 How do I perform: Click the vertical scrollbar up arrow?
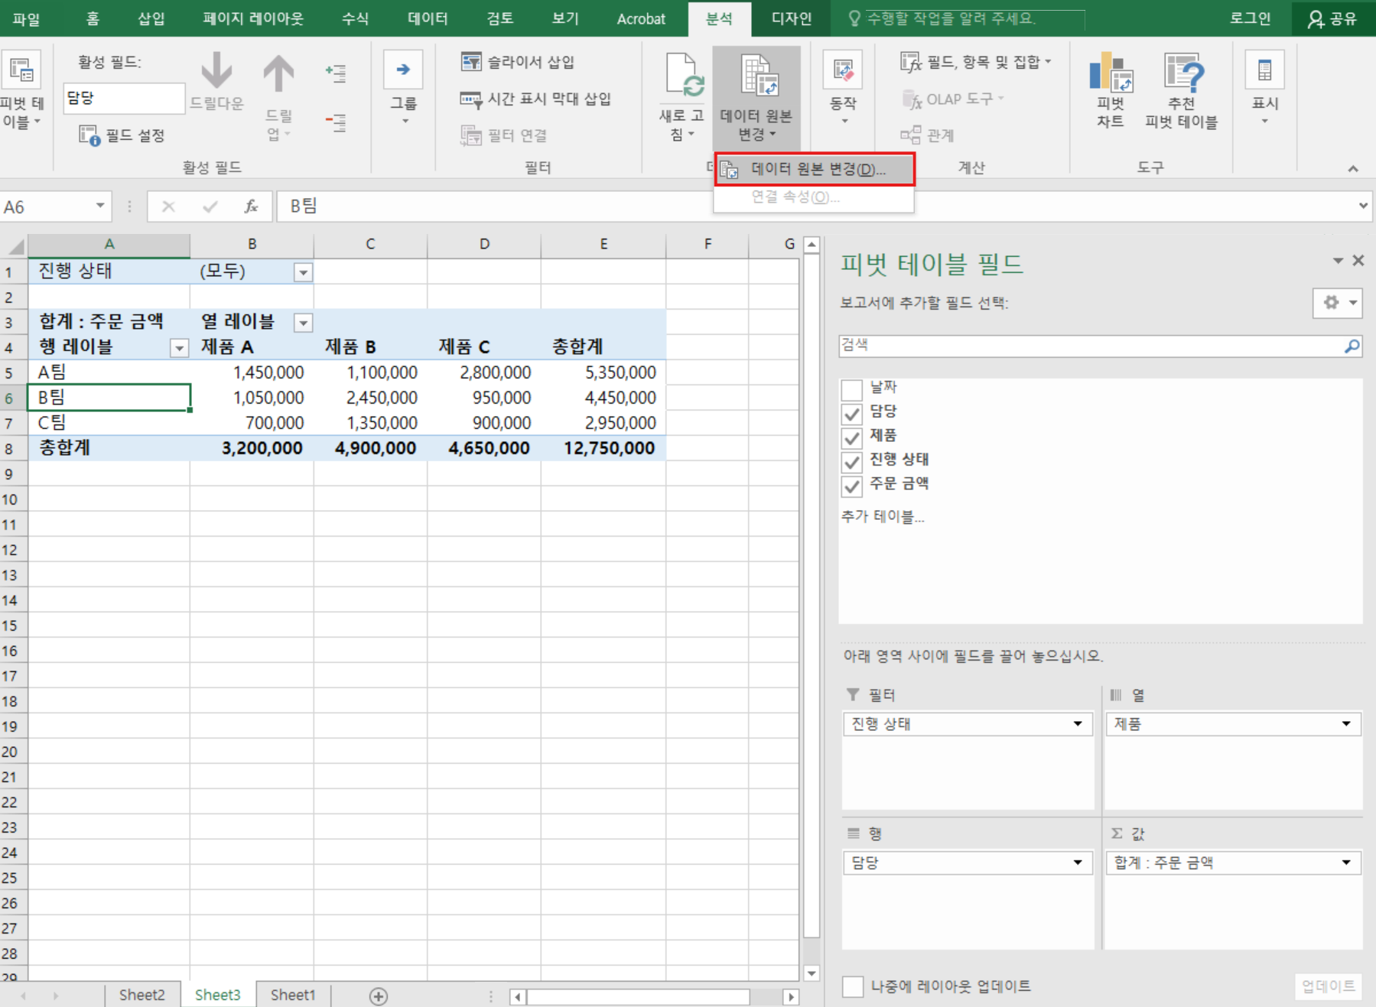coord(812,245)
